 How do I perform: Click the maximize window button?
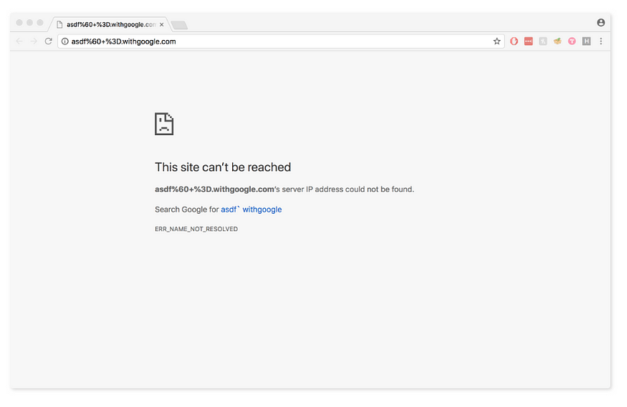[x=40, y=23]
